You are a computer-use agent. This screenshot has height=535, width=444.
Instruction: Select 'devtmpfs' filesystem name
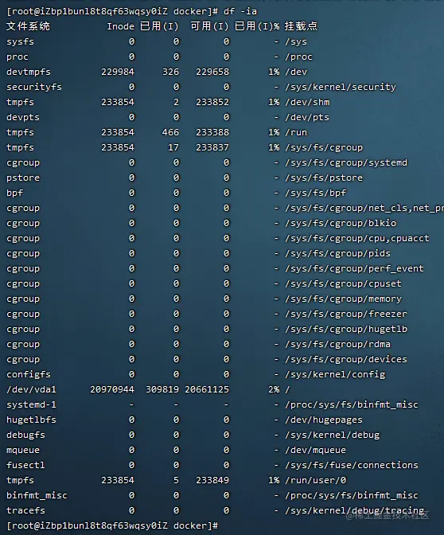(x=29, y=72)
